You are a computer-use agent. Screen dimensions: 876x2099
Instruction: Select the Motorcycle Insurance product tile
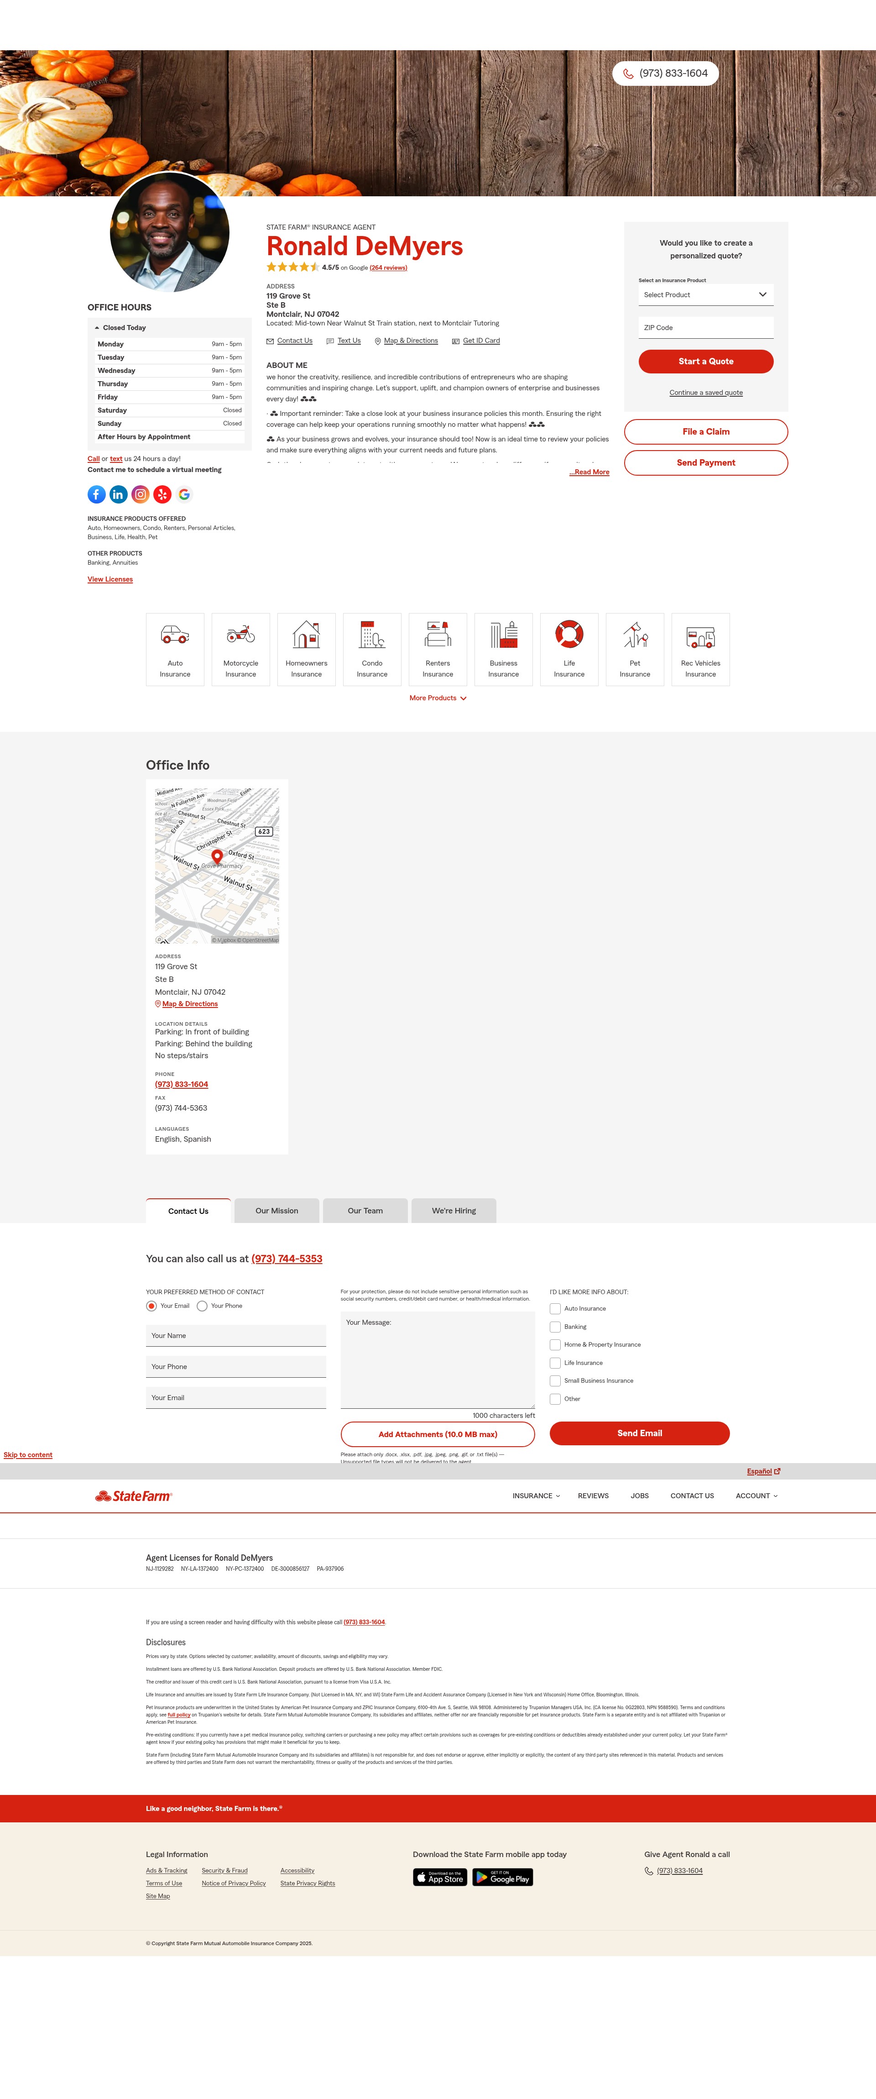click(x=241, y=650)
